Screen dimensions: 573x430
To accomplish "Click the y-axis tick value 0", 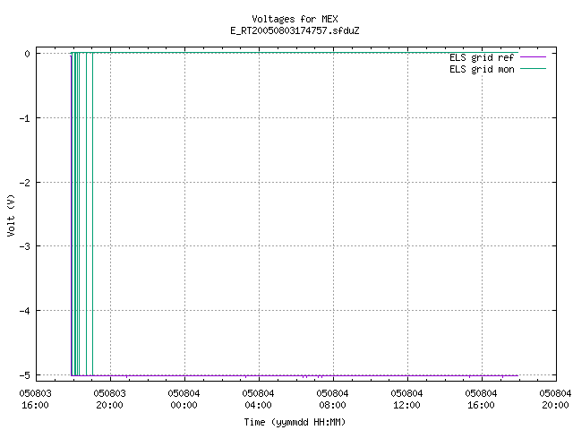I will [28, 54].
